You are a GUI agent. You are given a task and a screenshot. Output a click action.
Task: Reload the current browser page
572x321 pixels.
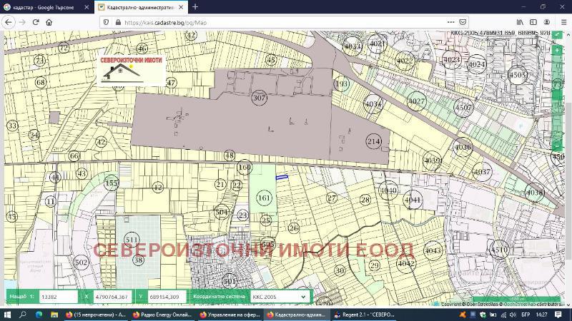point(36,22)
